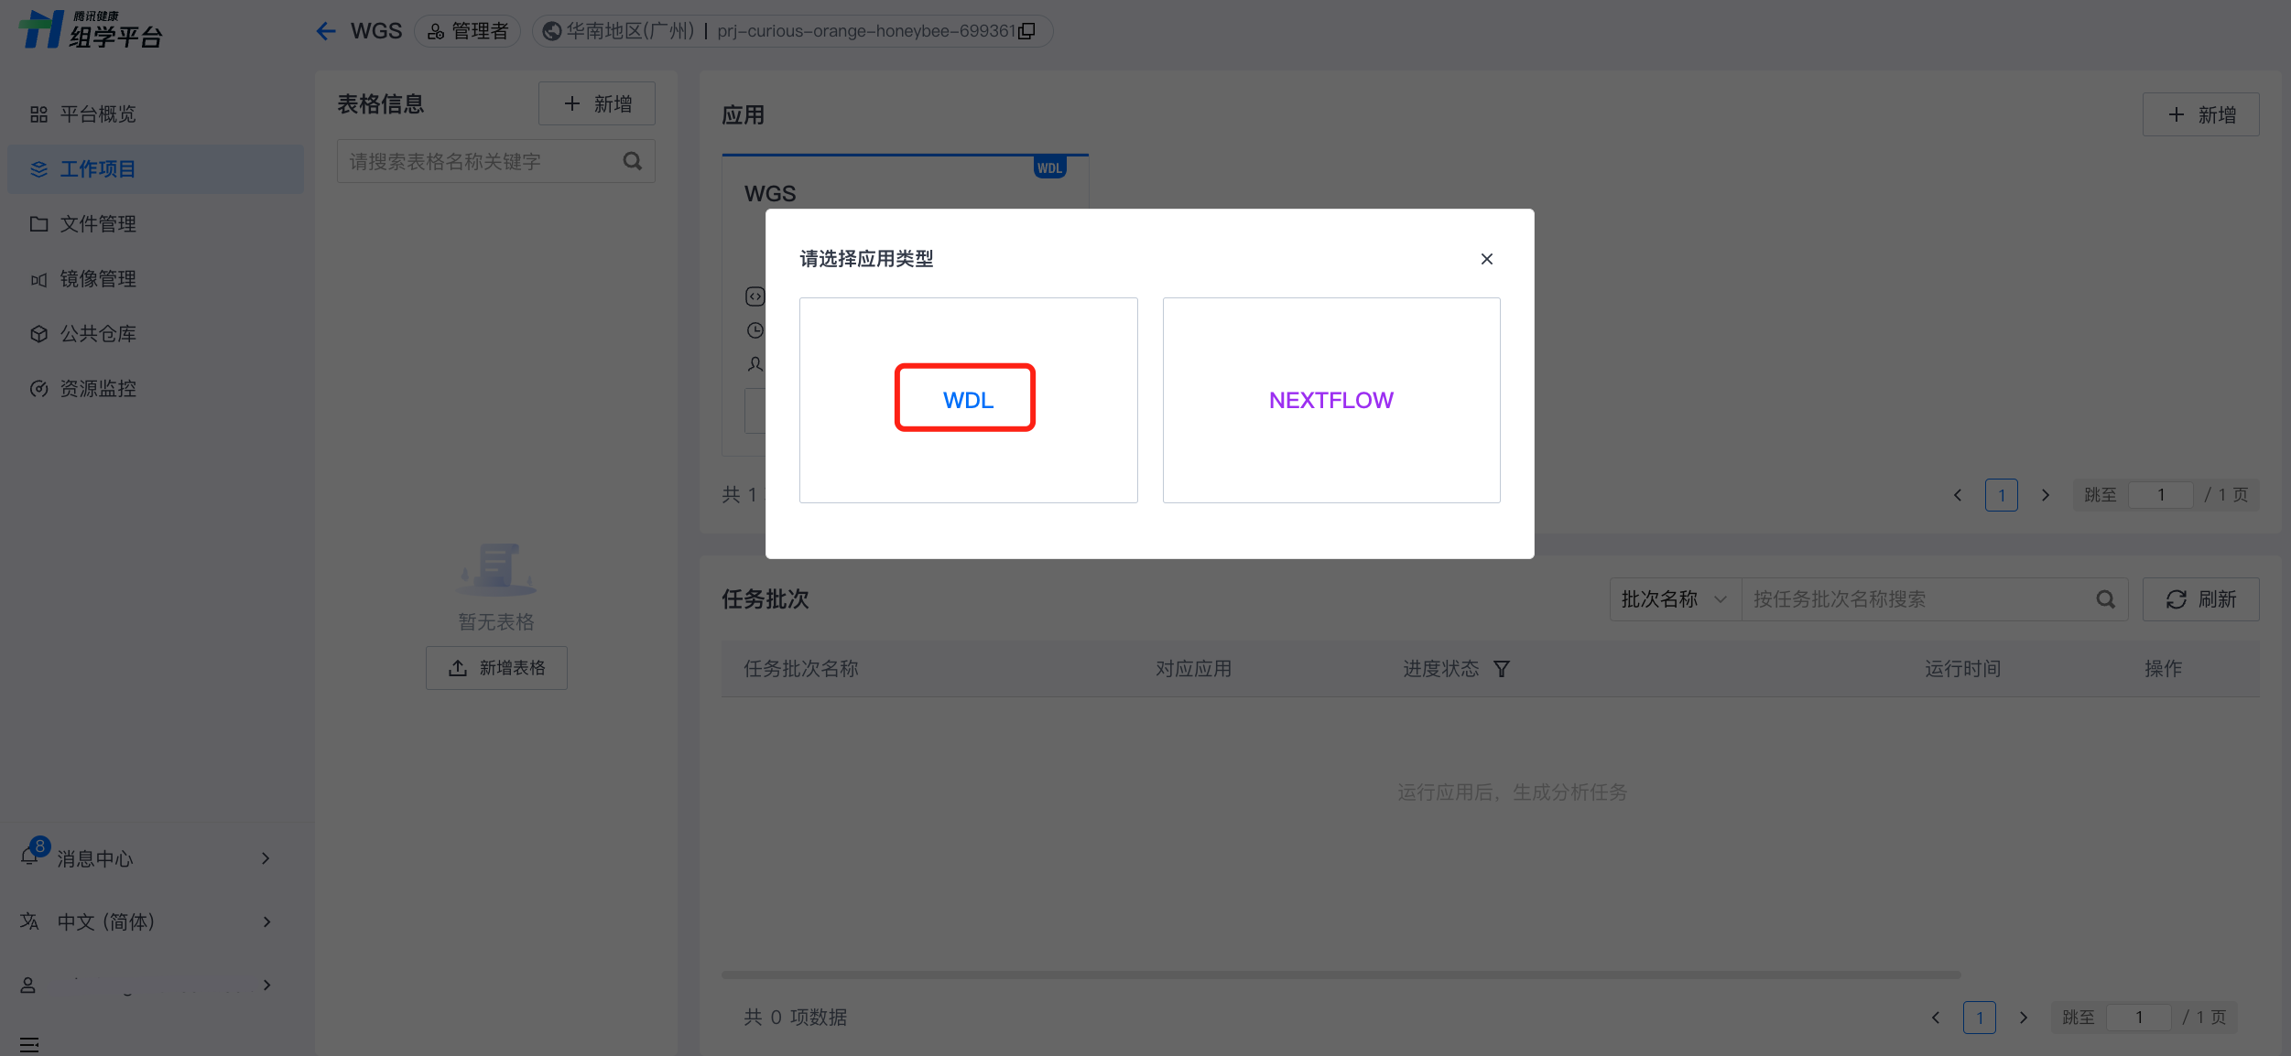
Task: Click search icon in table name search
Action: 632,161
